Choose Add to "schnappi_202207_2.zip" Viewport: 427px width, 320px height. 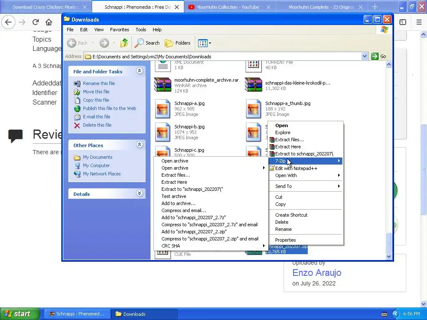(x=211, y=232)
